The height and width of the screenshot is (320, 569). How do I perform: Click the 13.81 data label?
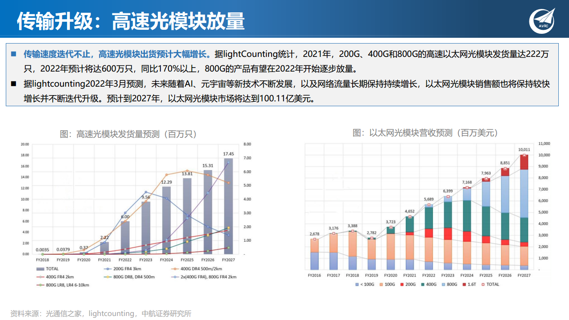[187, 174]
